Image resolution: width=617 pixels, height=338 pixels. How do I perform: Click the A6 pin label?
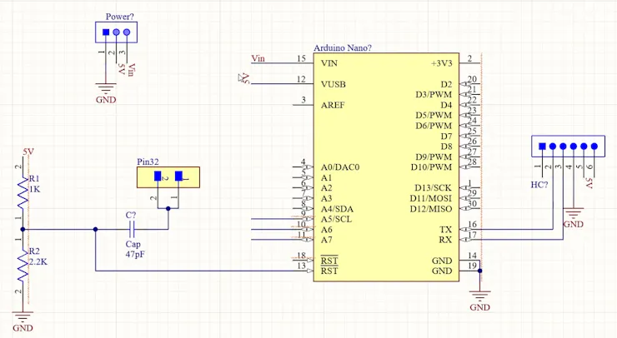click(326, 230)
